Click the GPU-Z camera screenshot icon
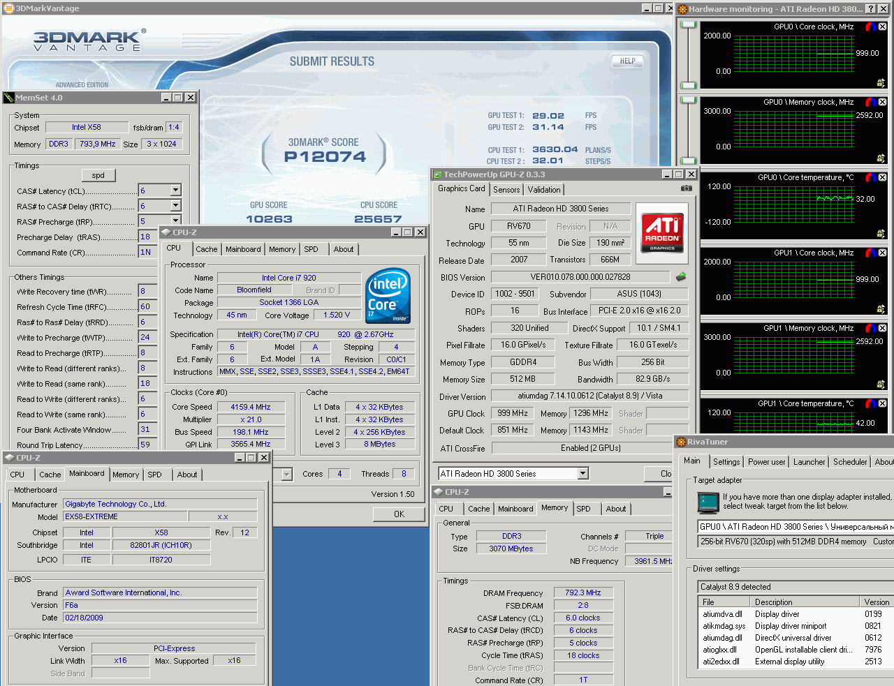 (x=687, y=188)
